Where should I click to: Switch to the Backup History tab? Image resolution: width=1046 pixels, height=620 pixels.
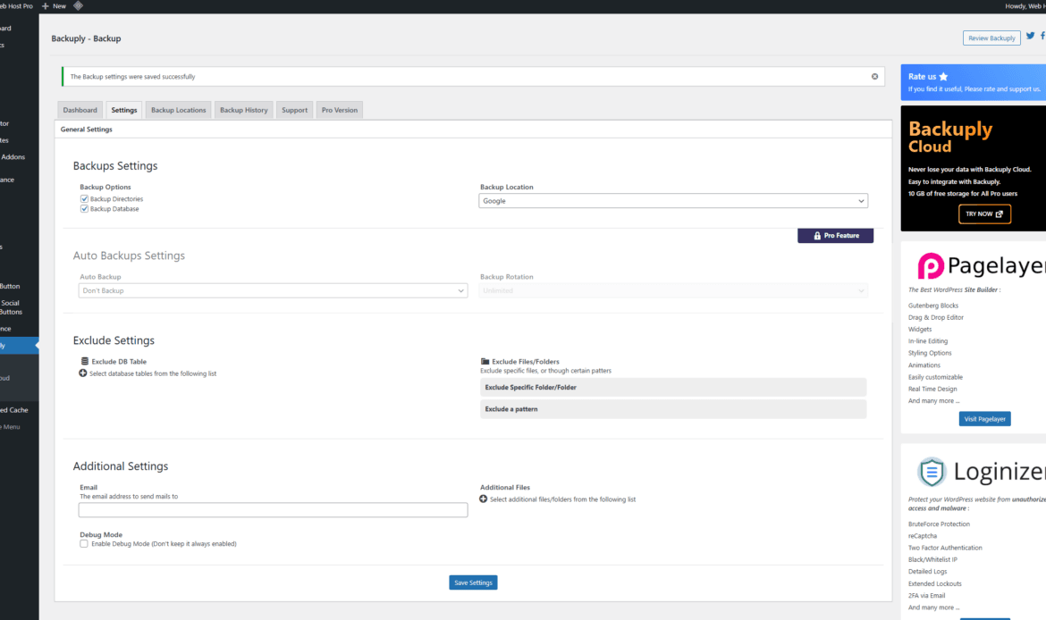[243, 109]
